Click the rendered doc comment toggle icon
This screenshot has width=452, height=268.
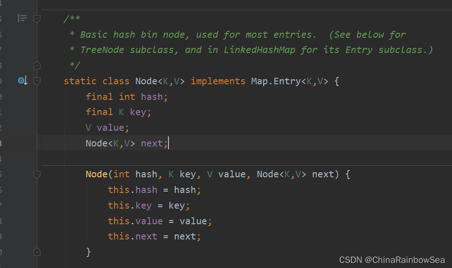(23, 18)
